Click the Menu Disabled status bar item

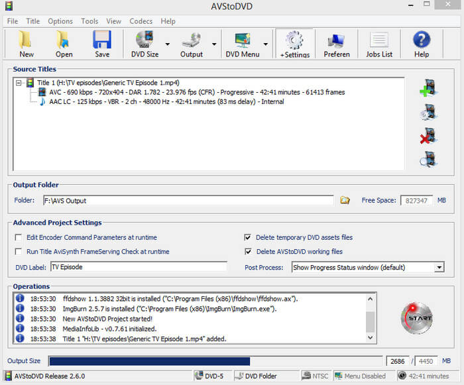click(360, 376)
